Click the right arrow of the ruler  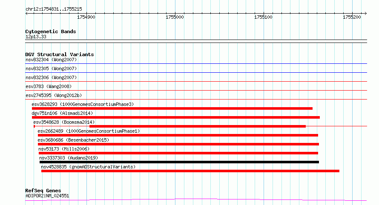[365, 13]
